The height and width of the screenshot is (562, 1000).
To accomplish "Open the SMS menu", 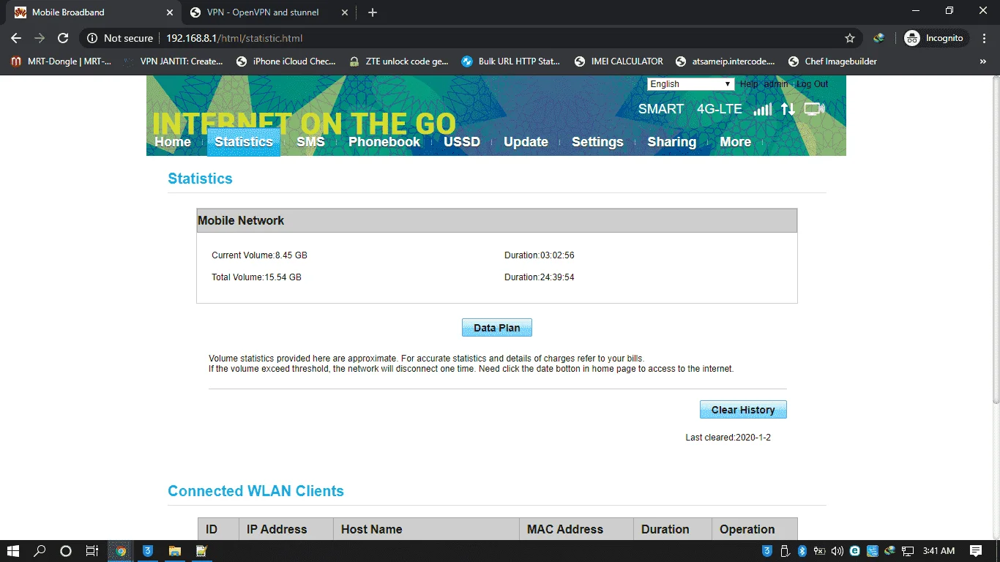I will (x=310, y=142).
